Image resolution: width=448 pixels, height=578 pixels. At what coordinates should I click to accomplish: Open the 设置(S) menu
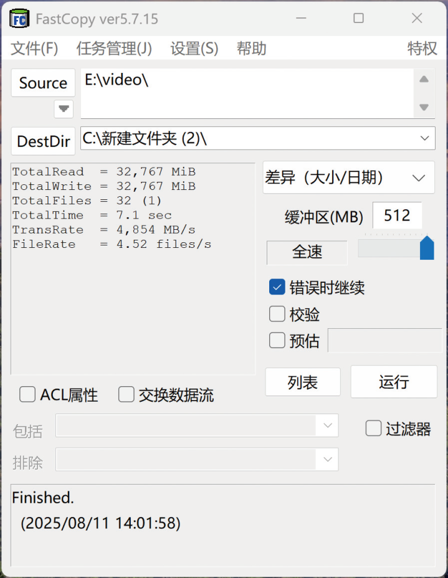tap(194, 49)
